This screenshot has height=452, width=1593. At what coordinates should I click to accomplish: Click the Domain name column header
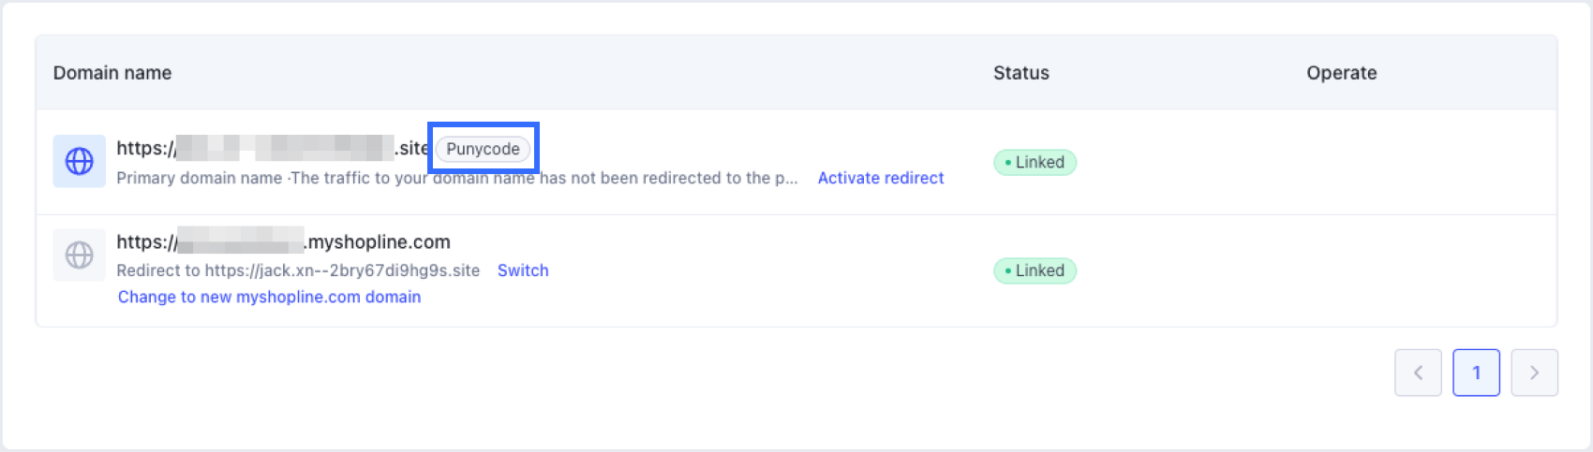tap(112, 73)
